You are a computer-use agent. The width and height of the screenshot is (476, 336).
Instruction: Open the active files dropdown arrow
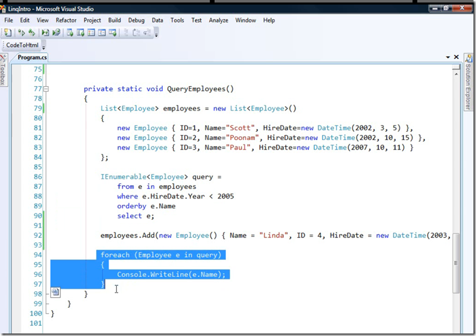coord(448,57)
